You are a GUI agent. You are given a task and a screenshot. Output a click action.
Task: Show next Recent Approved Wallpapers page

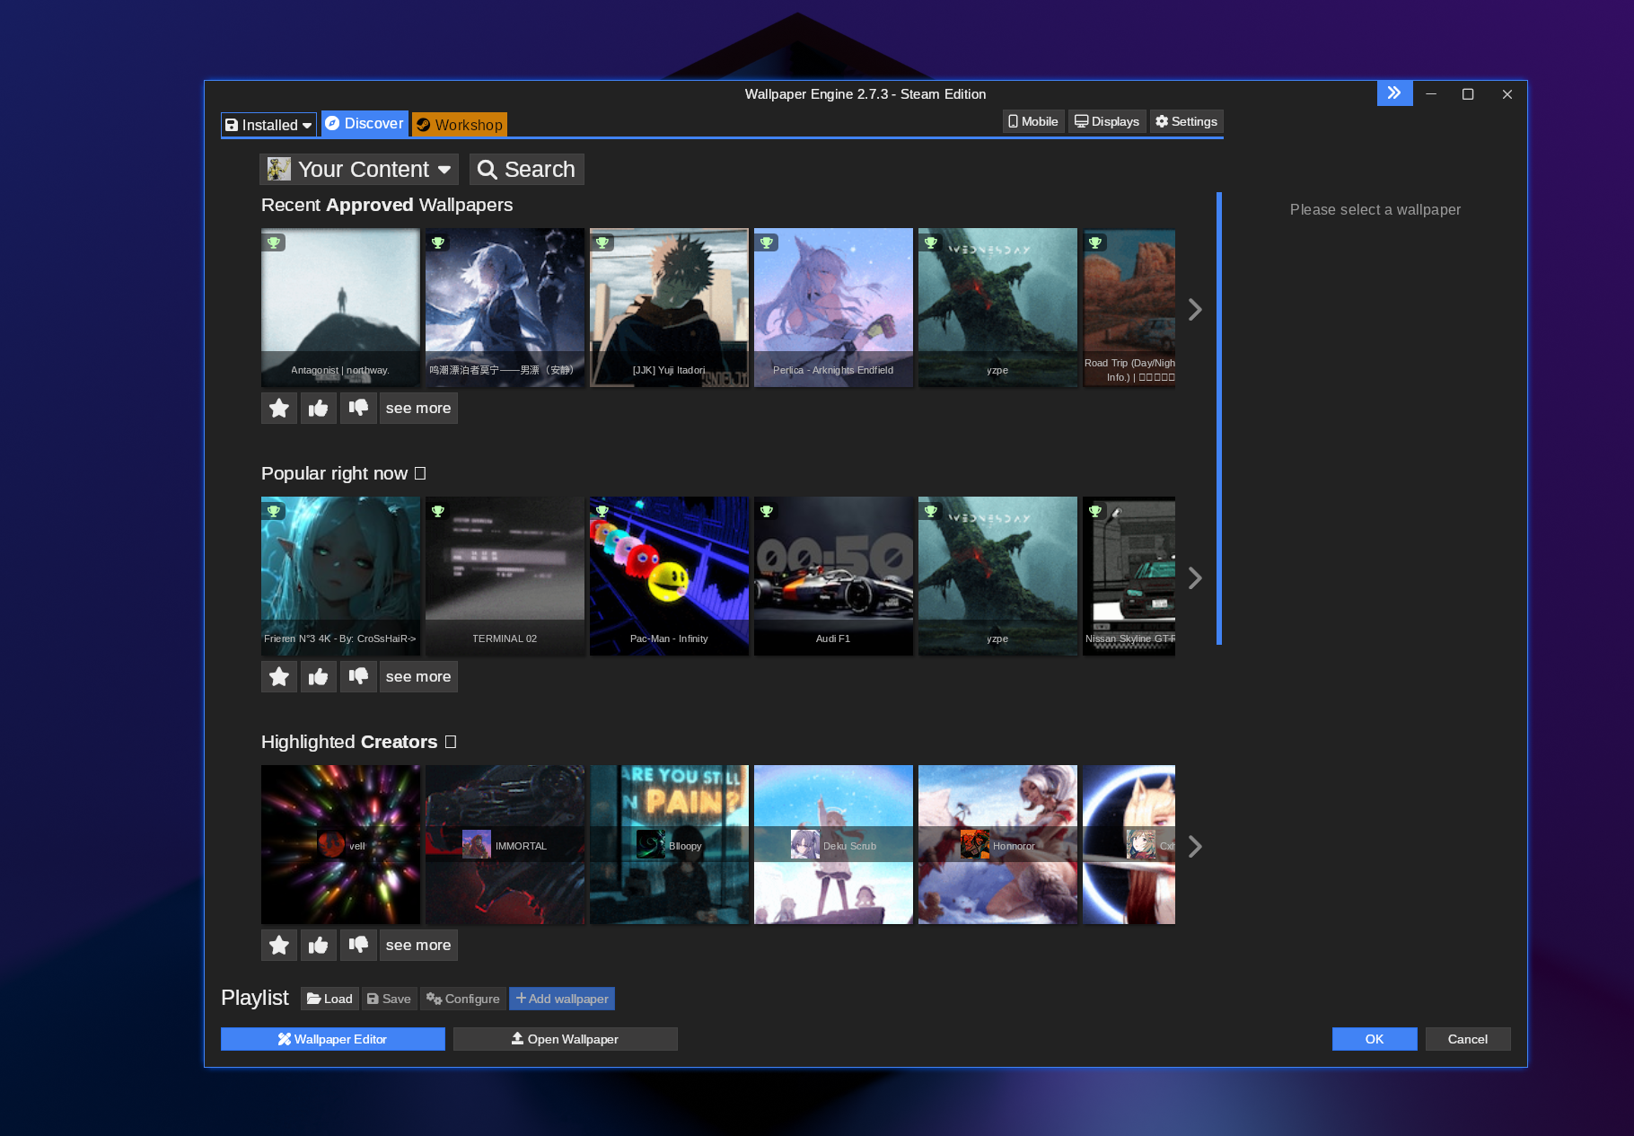coord(1195,310)
